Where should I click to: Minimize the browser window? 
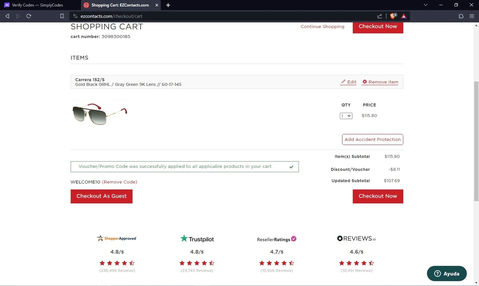[441, 5]
